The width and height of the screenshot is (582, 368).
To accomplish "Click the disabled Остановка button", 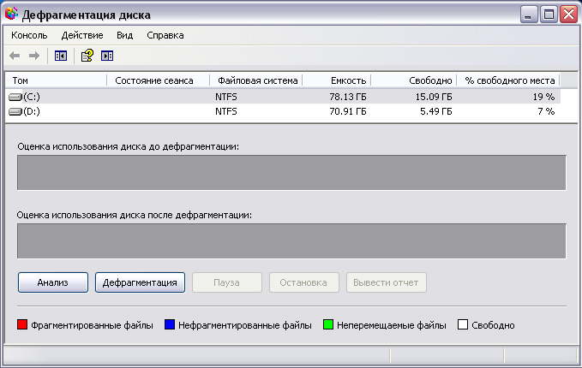I will click(x=303, y=282).
